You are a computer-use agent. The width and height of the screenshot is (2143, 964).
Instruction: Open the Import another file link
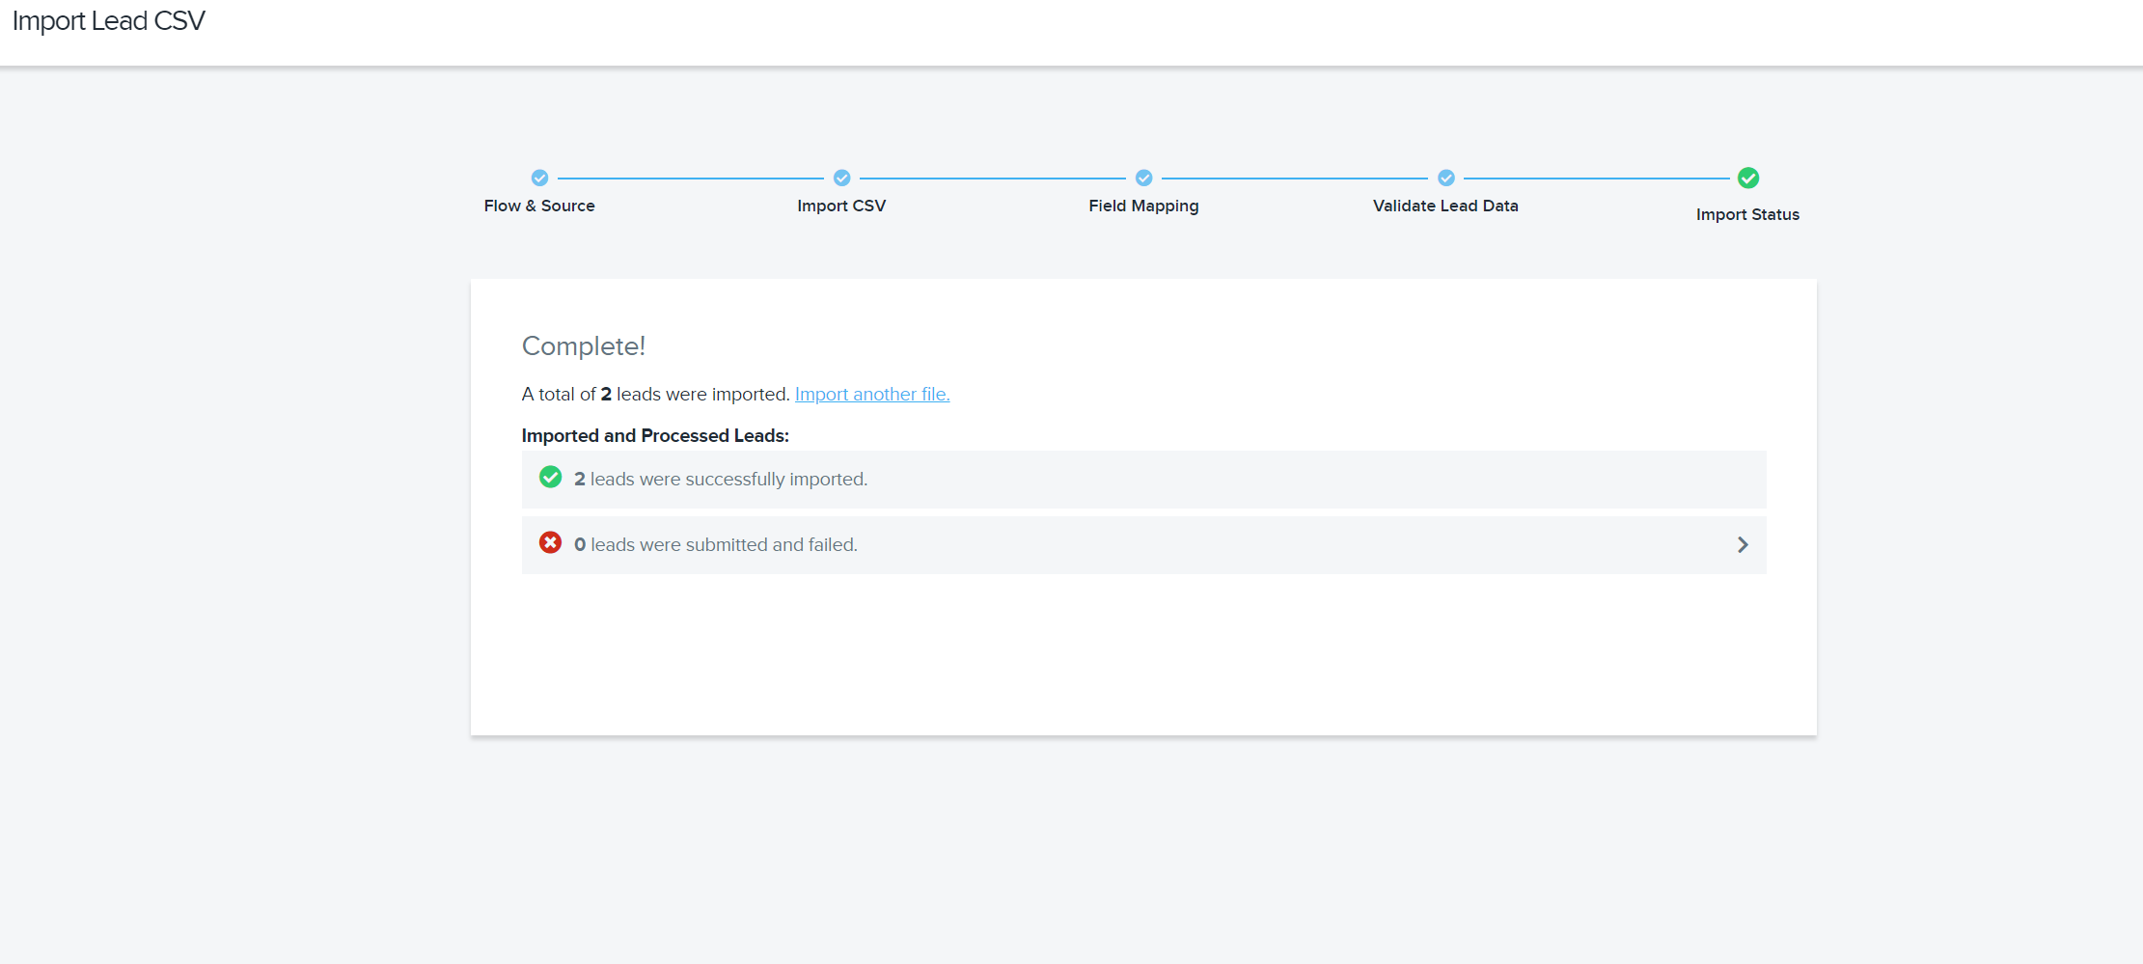(871, 395)
